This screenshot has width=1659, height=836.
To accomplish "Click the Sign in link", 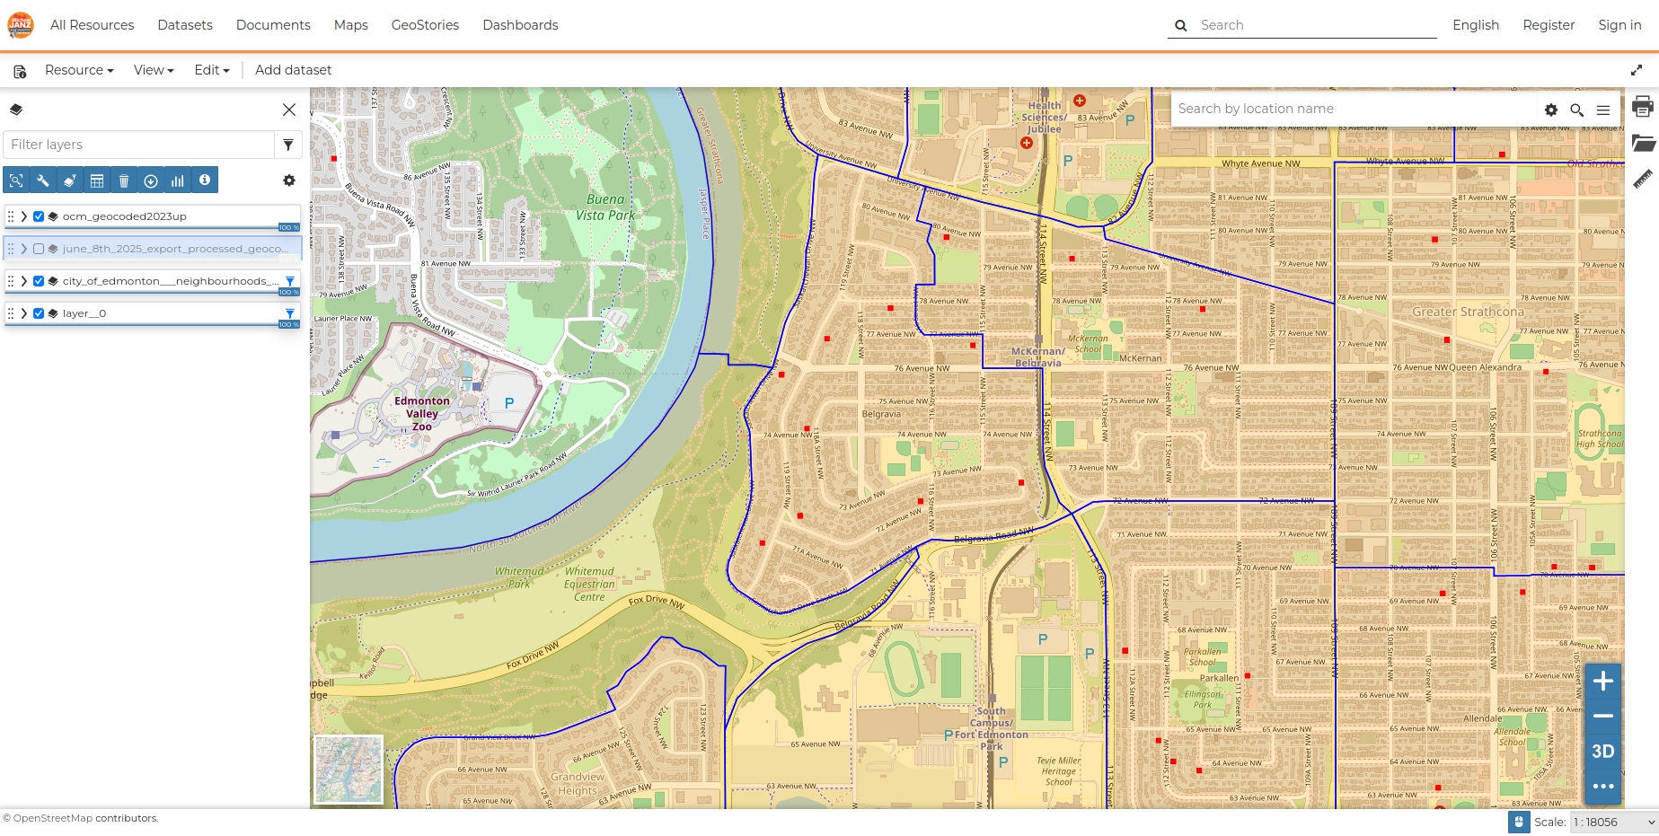I will pos(1619,25).
